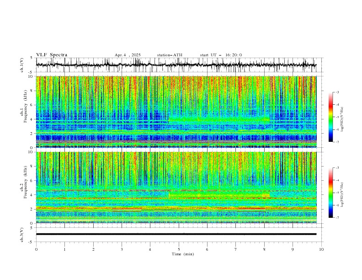This screenshot has height=280, width=362.
Task: Click the upper PSD color scale bar
Action: (330, 117)
